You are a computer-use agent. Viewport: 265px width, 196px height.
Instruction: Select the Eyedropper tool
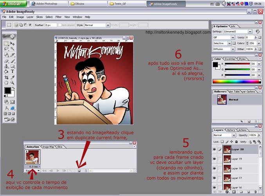click(x=13, y=78)
